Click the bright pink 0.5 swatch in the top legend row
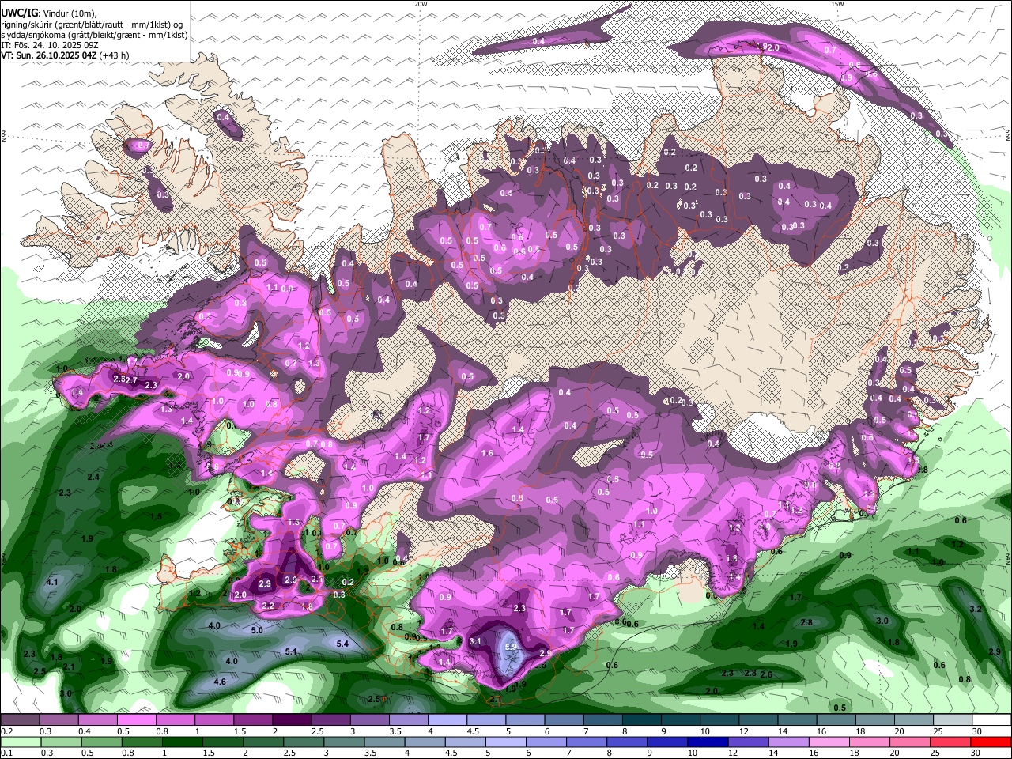 point(136,720)
